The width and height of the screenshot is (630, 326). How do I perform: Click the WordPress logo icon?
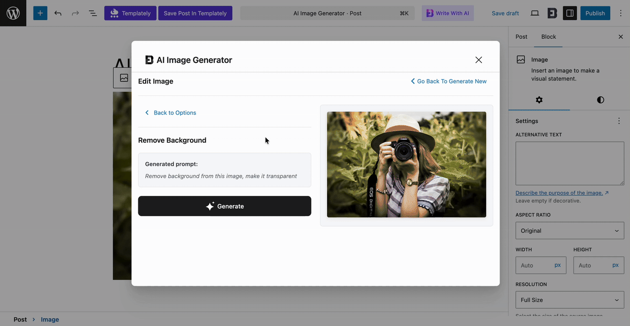pyautogui.click(x=13, y=13)
